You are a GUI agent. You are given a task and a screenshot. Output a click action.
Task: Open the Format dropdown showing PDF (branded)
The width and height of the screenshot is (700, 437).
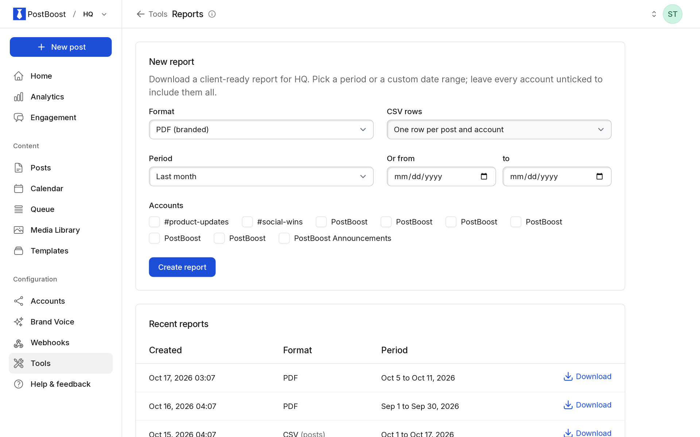(x=261, y=129)
